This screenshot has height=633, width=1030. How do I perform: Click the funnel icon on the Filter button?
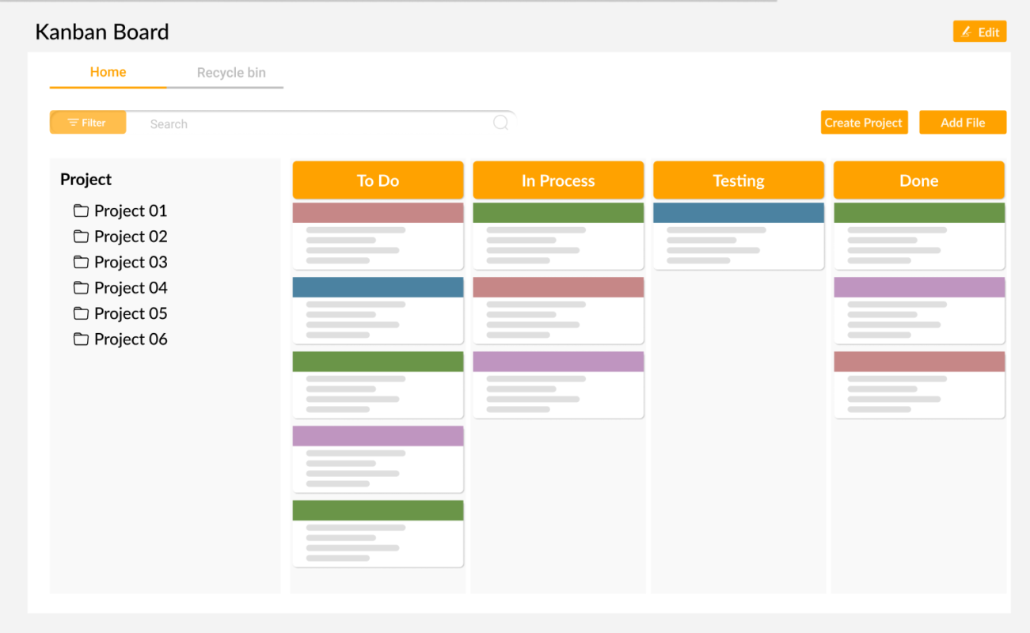74,122
